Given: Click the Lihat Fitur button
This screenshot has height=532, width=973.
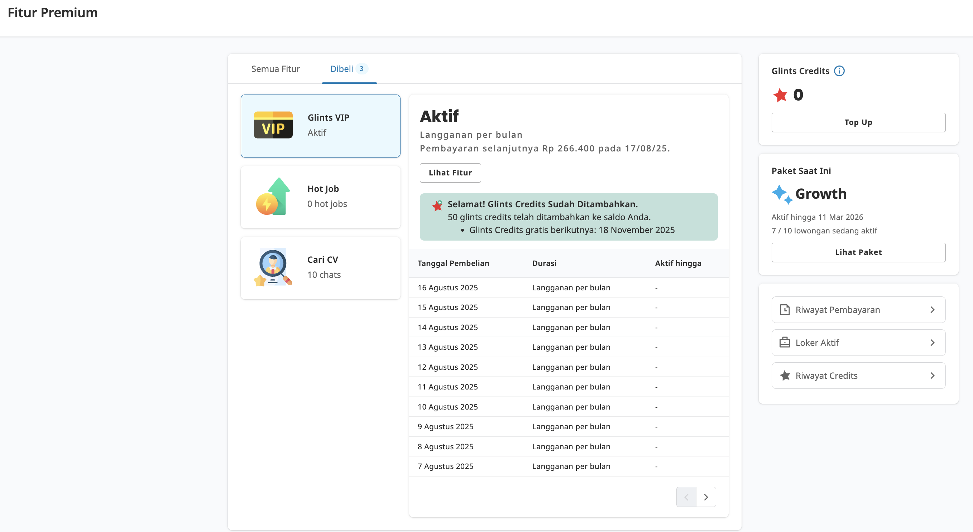Looking at the screenshot, I should pos(450,173).
